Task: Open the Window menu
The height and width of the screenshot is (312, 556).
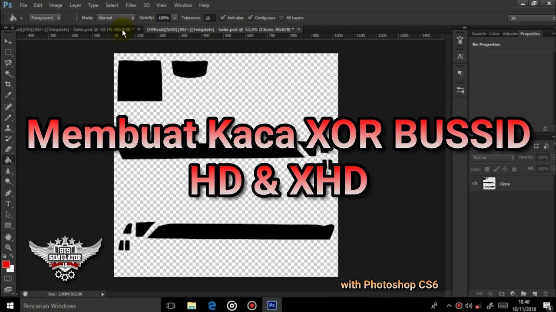Action: (183, 5)
